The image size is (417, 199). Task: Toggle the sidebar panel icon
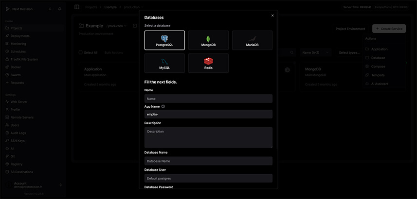click(x=77, y=7)
